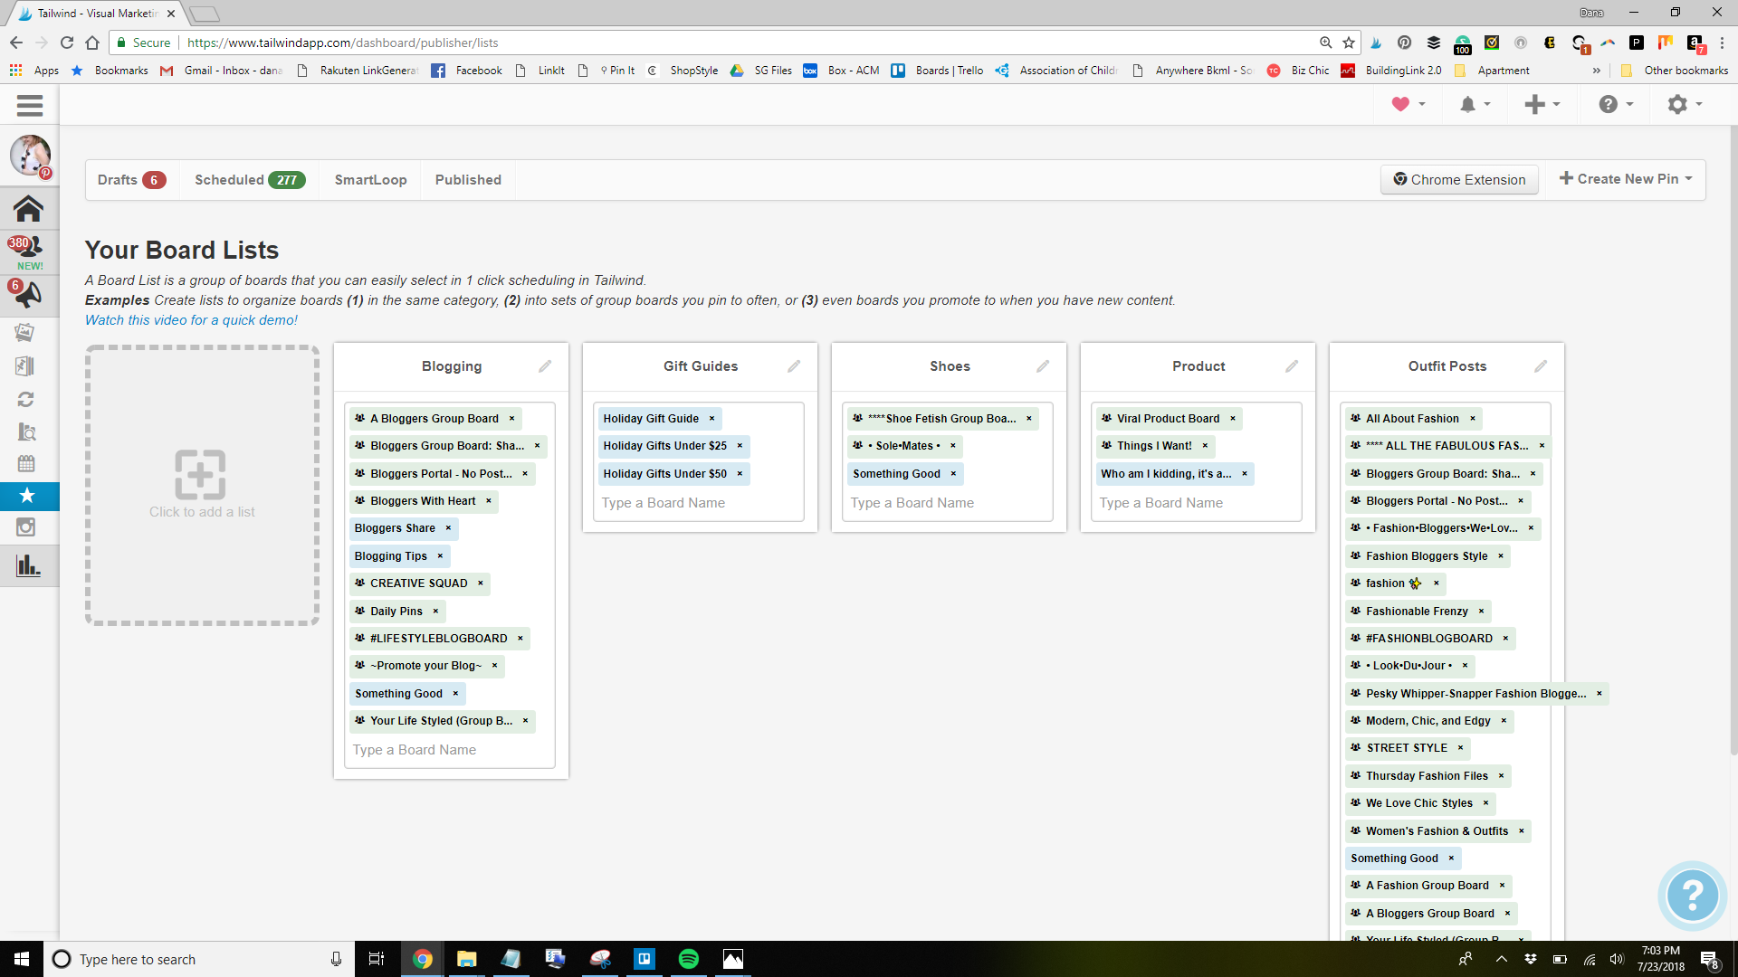Type a Board Name field in Blogging list

[450, 750]
